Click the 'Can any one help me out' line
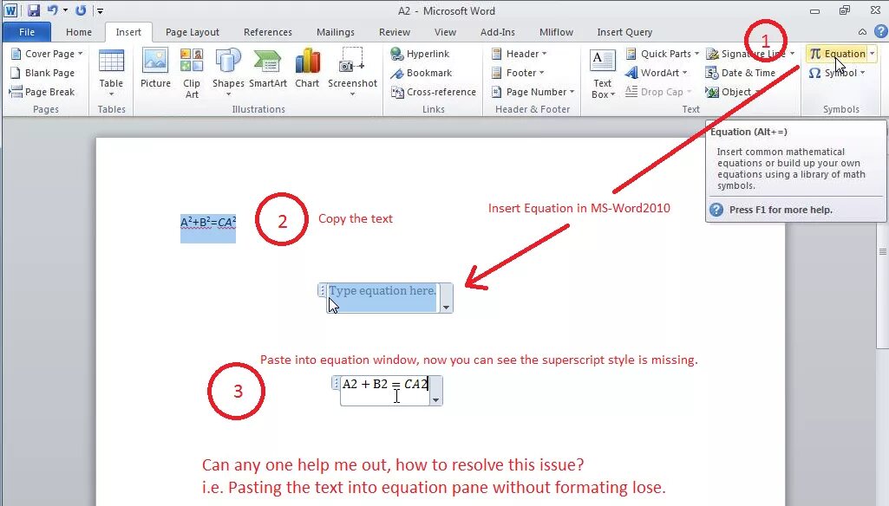 pos(392,464)
